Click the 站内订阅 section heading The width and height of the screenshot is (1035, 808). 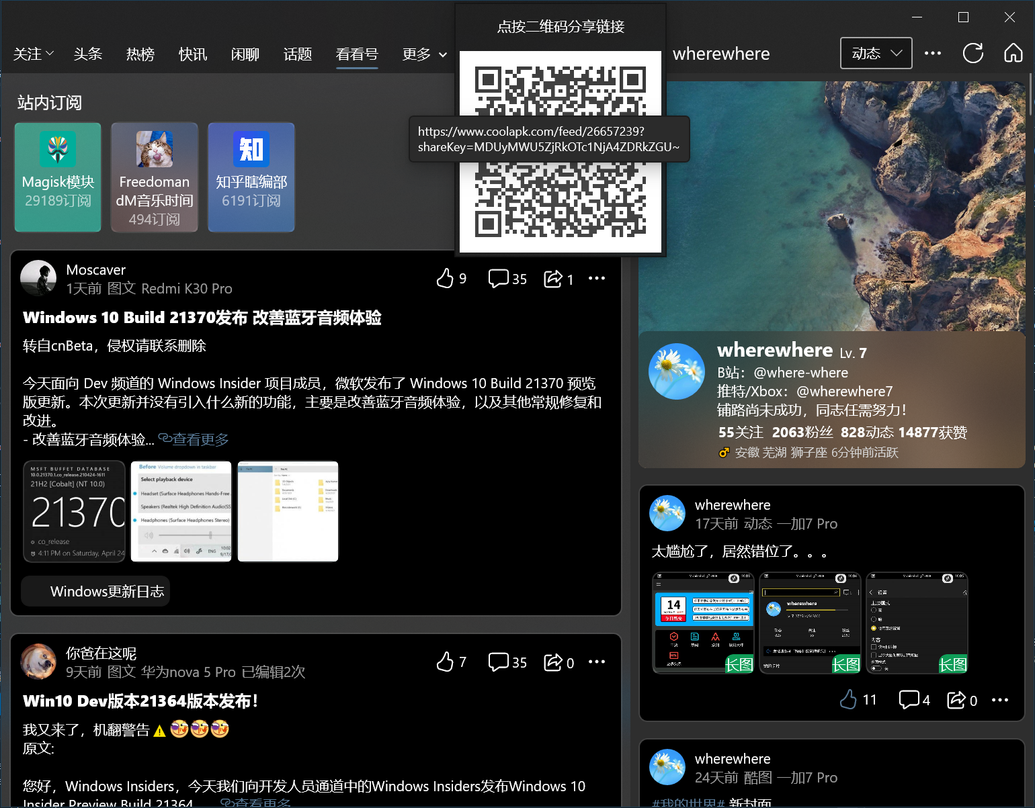coord(50,102)
